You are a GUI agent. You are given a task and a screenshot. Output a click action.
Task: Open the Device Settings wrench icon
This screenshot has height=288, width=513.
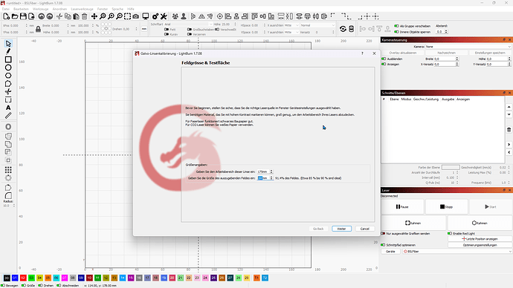tap(164, 16)
